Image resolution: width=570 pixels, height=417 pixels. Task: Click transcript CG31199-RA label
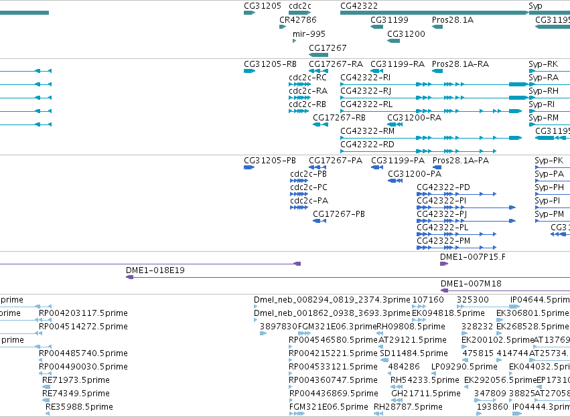[x=398, y=64]
